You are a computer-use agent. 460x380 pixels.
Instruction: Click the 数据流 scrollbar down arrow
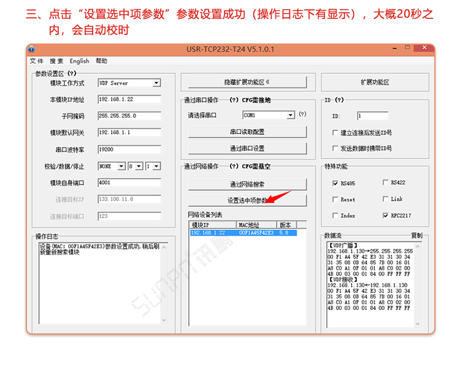point(418,324)
